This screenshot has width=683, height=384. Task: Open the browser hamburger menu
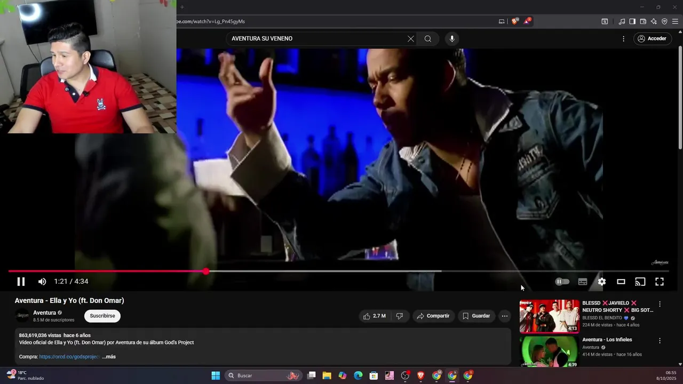tap(675, 21)
